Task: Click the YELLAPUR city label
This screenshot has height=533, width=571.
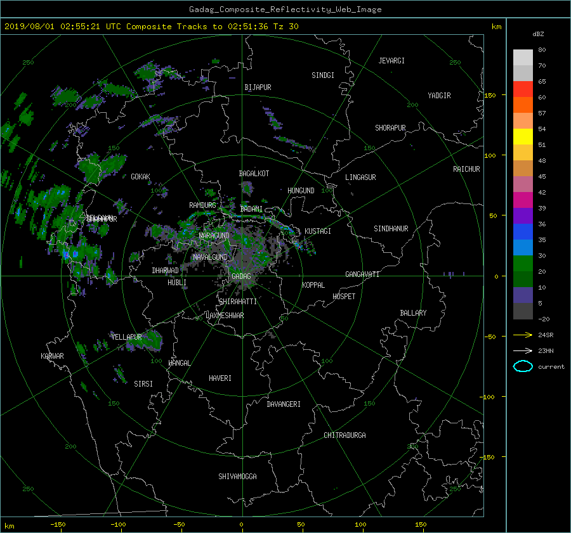Action: tap(126, 337)
